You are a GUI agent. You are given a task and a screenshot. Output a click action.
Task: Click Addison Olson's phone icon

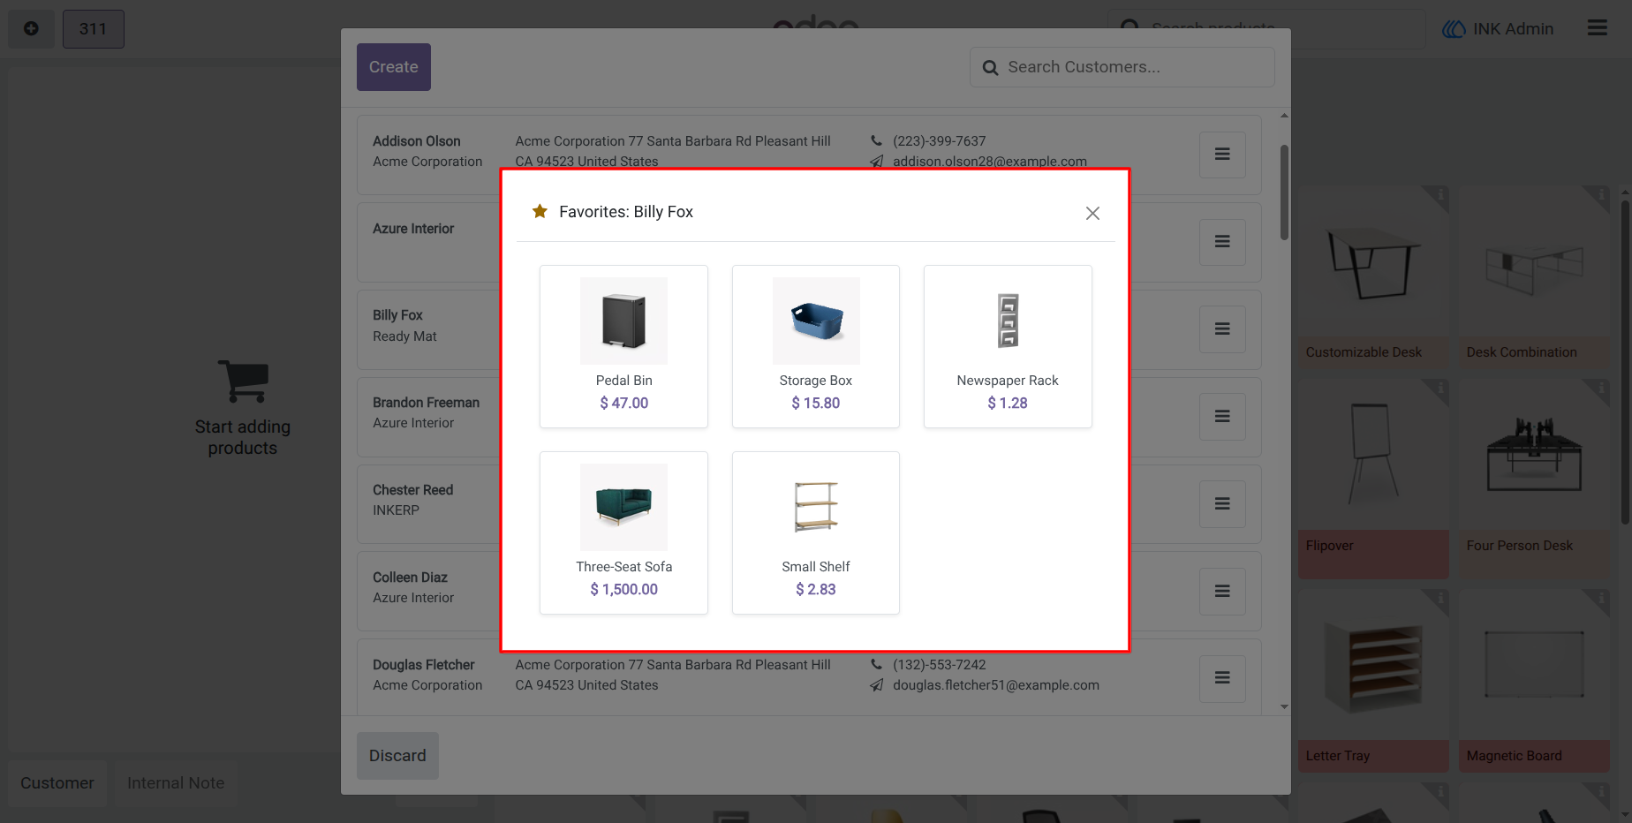click(876, 140)
